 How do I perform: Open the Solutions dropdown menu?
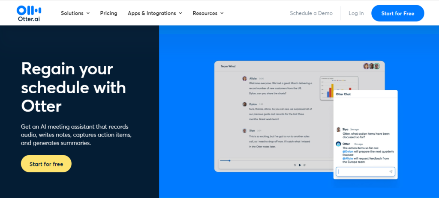pyautogui.click(x=75, y=13)
